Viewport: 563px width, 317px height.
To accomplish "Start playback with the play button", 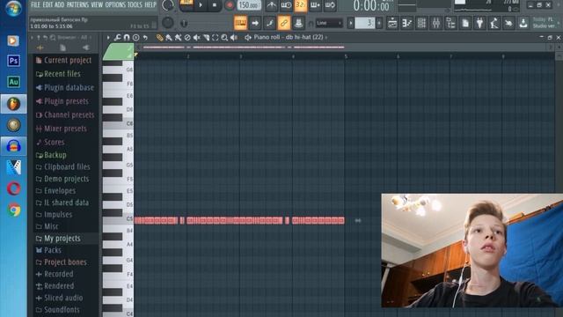I will tap(201, 5).
